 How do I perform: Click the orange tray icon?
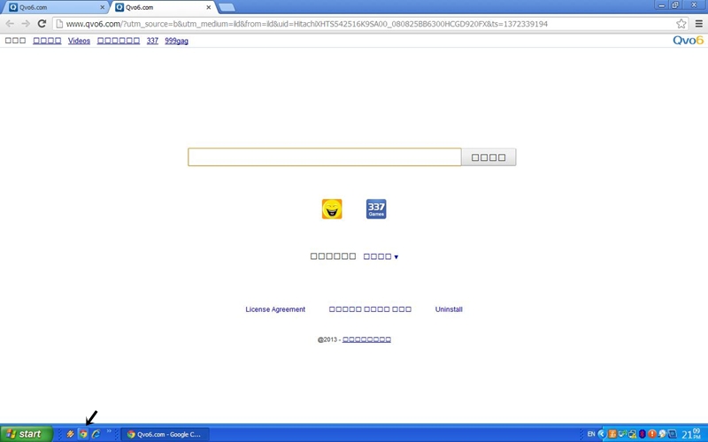click(x=612, y=434)
